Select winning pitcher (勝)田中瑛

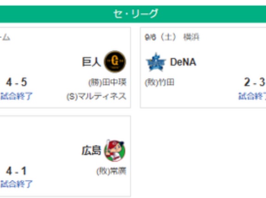click(x=108, y=82)
